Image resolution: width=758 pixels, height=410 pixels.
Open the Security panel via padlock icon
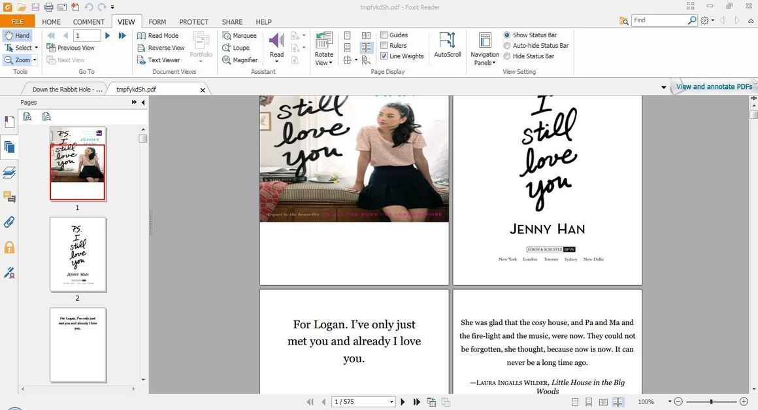point(9,247)
